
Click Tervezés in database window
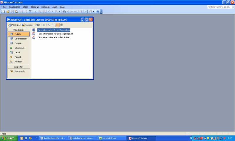28,25
